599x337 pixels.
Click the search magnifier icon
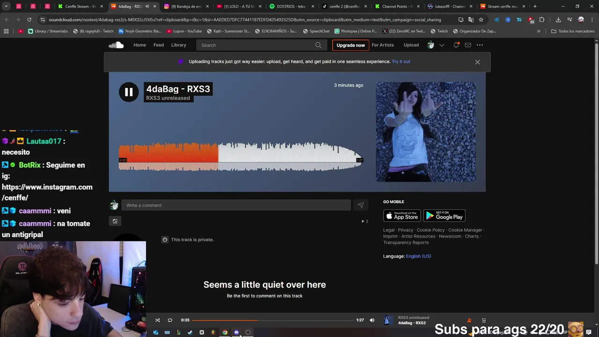pos(318,45)
